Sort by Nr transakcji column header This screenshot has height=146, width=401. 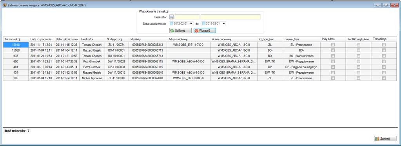[x=16, y=39]
